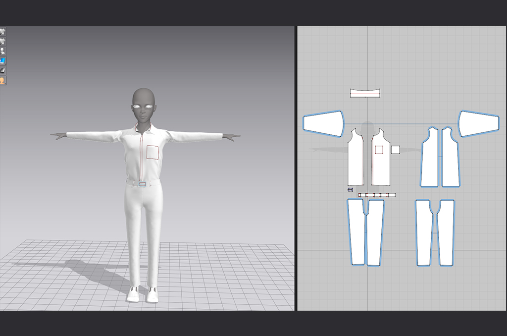This screenshot has width=507, height=336.
Task: Click the chest pocket on 3D shirt
Action: [152, 153]
